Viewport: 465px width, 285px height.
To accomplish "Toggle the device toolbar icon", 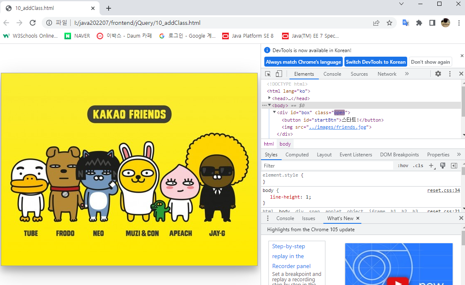I will (279, 74).
